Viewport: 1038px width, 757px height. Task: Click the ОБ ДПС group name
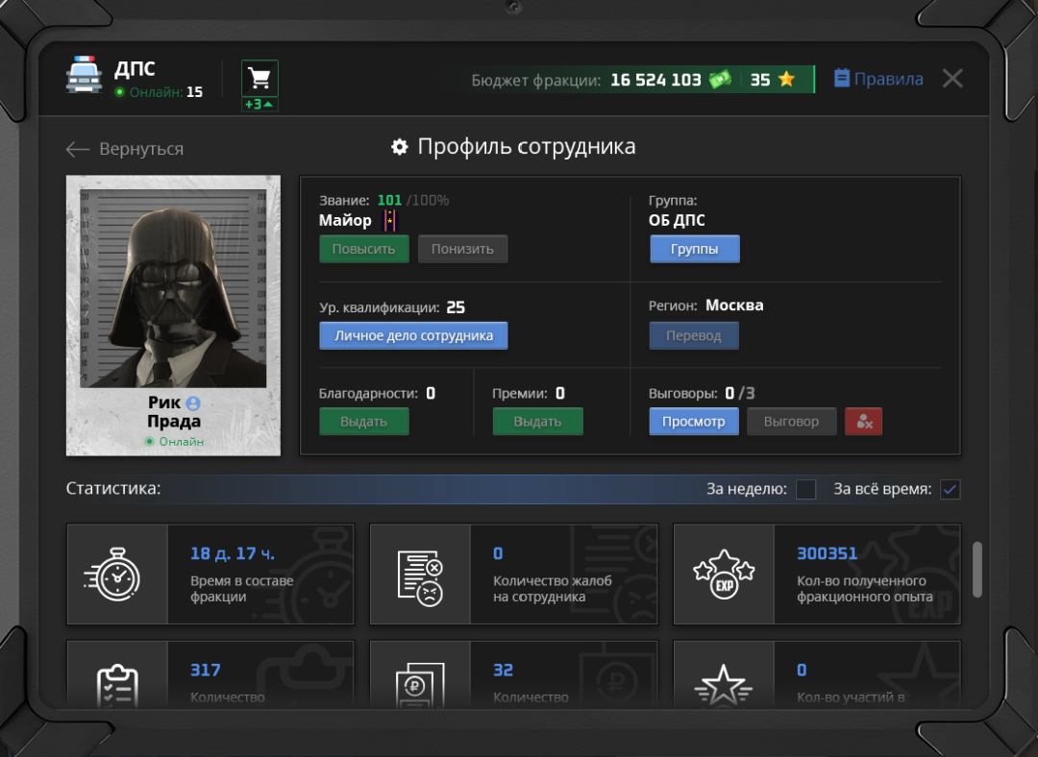click(x=677, y=220)
